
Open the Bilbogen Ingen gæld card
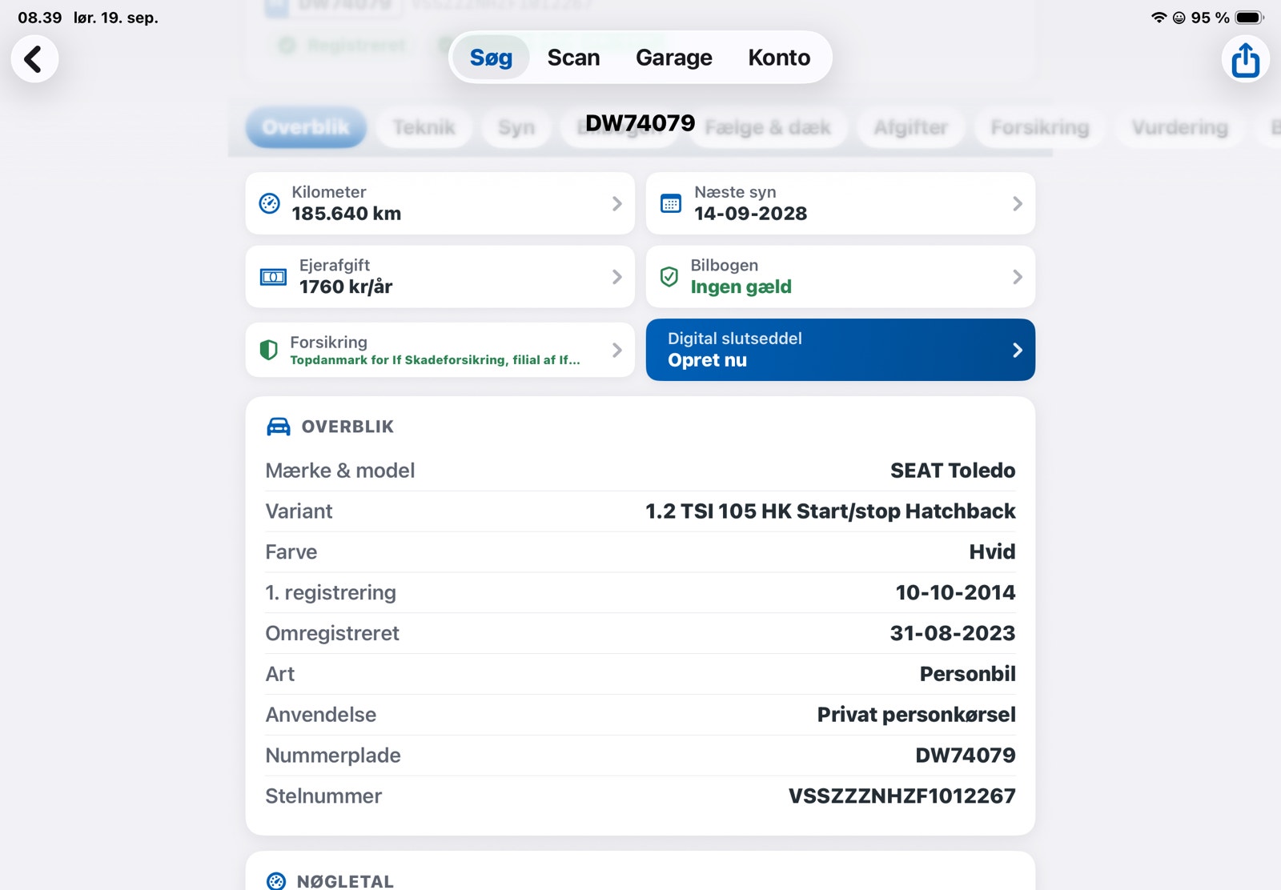(841, 277)
